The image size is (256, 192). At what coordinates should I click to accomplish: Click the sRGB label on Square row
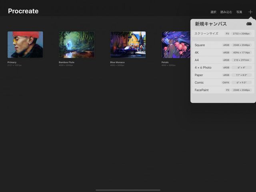226,45
